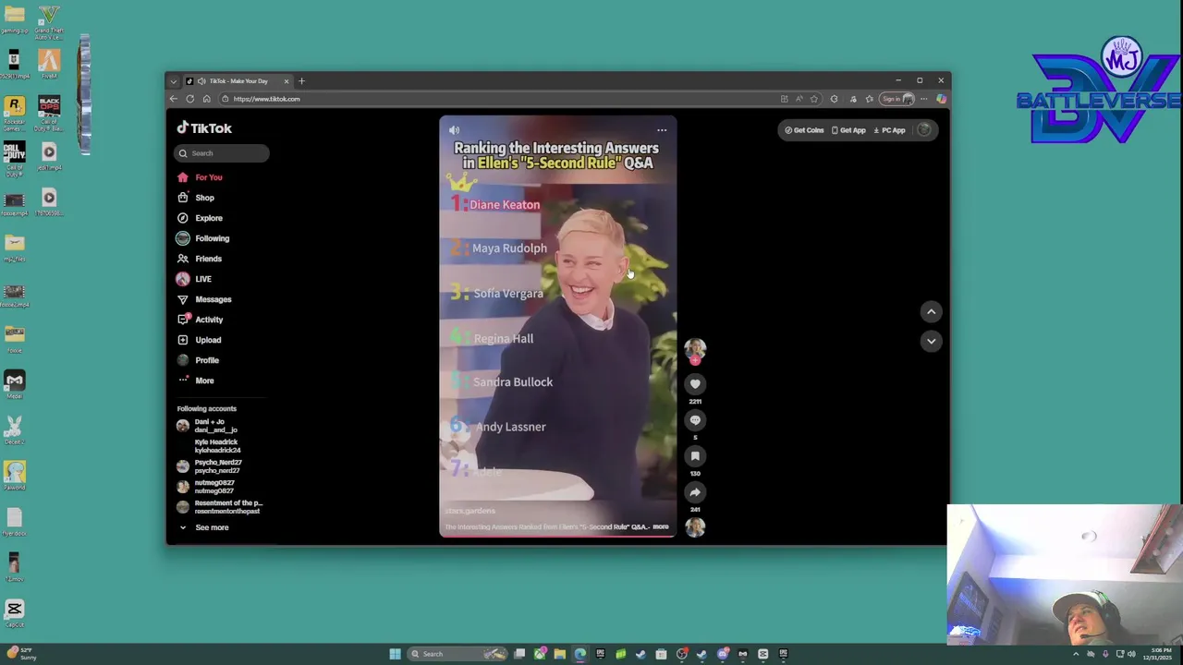Open the Copilot icon in Edge toolbar
This screenshot has width=1183, height=665.
941,99
